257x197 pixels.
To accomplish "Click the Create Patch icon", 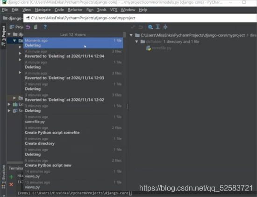I will click(x=36, y=27).
